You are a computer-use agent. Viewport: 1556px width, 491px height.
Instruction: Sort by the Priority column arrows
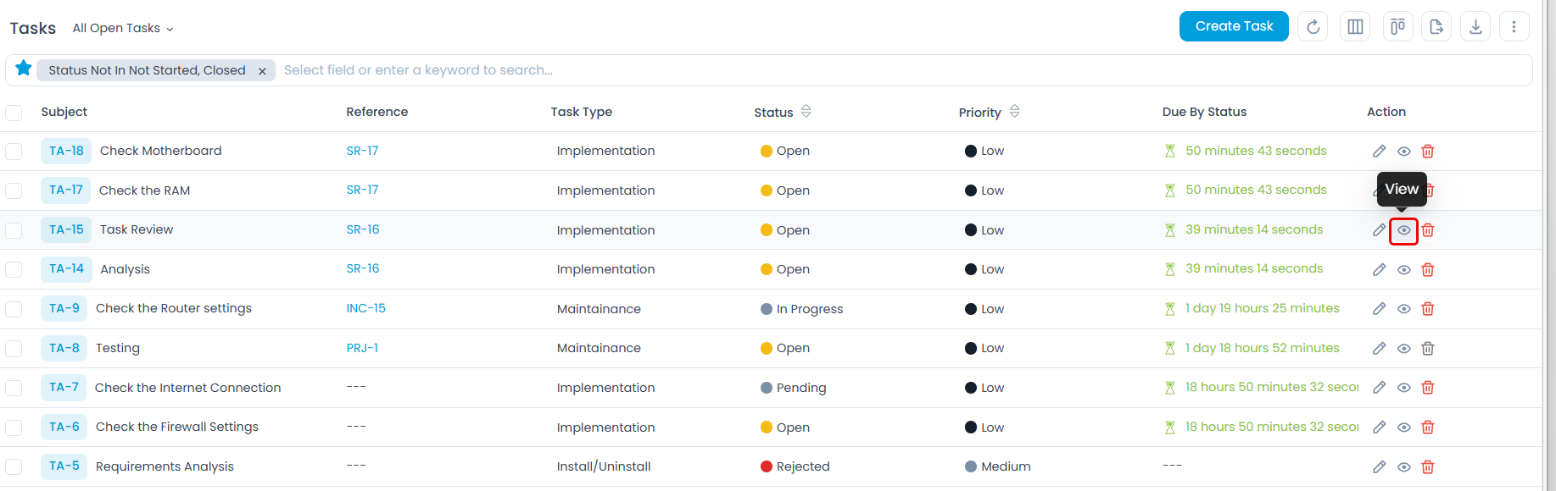pos(1014,112)
